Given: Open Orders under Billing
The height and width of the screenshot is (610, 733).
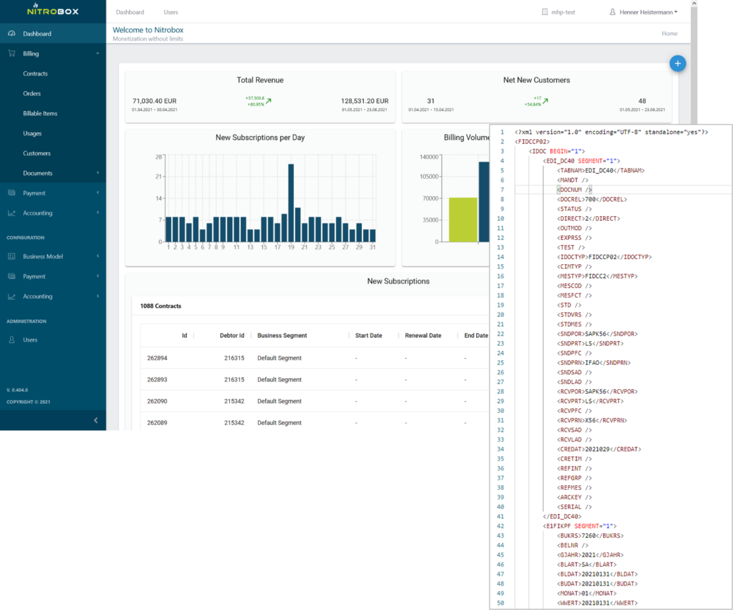Looking at the screenshot, I should 32,94.
